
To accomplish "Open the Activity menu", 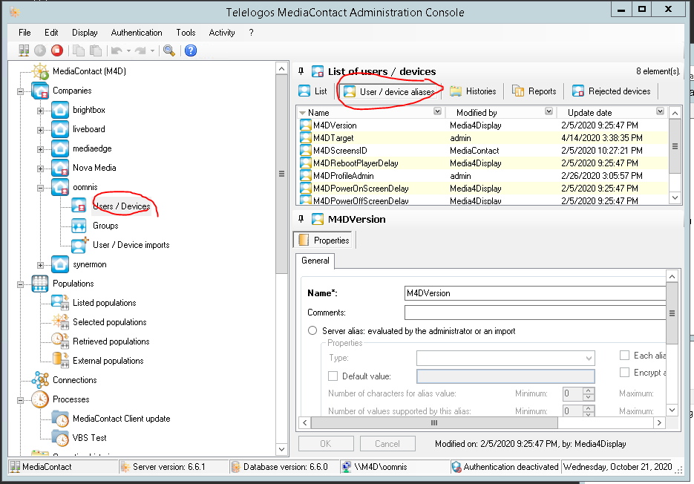I will click(x=222, y=33).
